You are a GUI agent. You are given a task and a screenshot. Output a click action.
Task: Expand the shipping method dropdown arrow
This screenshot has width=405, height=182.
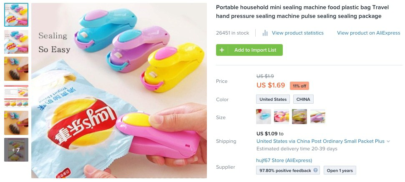click(388, 142)
